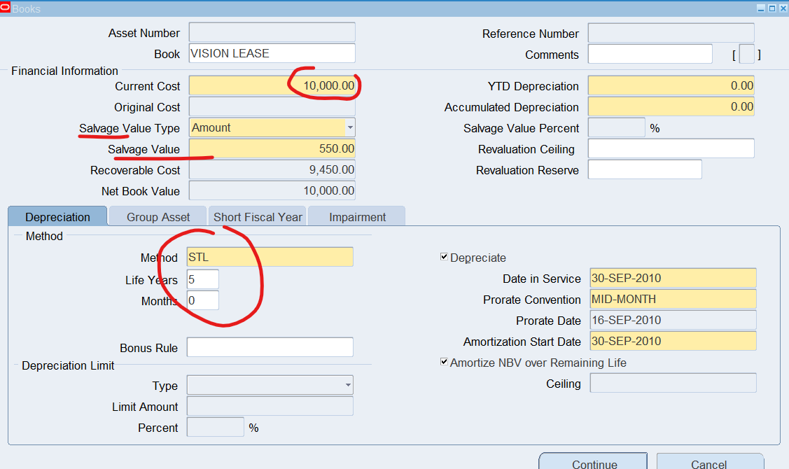
Task: Click the Life Years field
Action: [203, 279]
